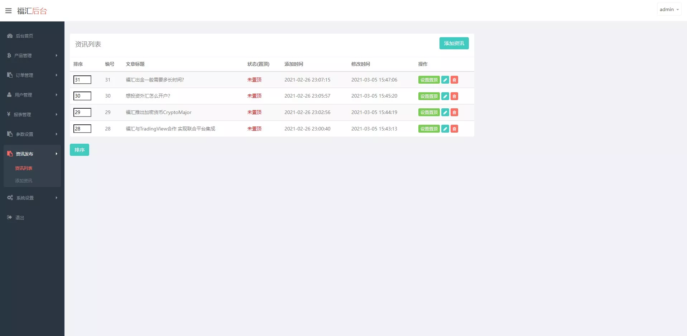Expand the admin account dropdown
The width and height of the screenshot is (687, 336).
coord(668,9)
